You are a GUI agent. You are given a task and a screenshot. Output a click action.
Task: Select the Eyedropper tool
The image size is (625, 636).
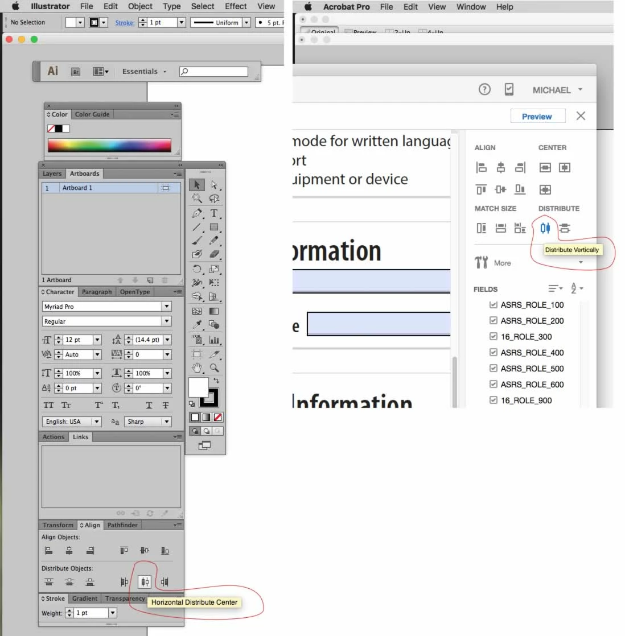click(197, 324)
